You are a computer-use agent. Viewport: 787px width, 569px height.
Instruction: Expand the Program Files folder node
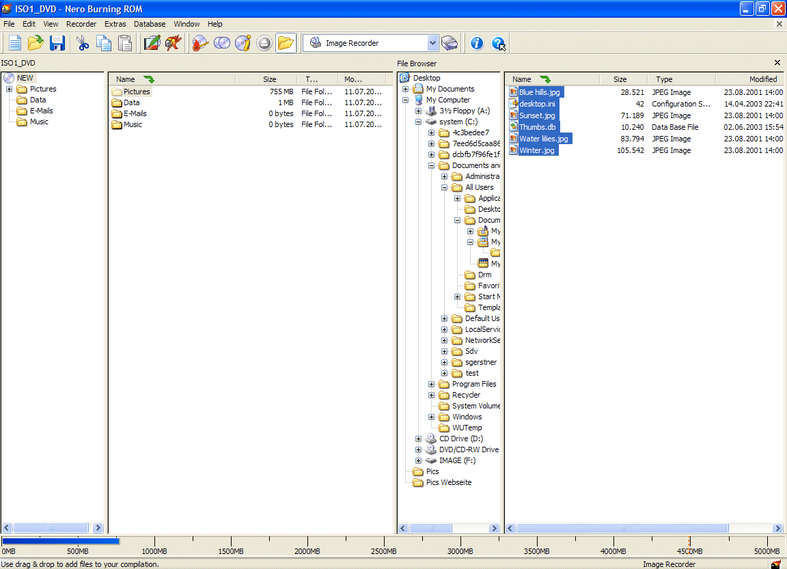[431, 385]
